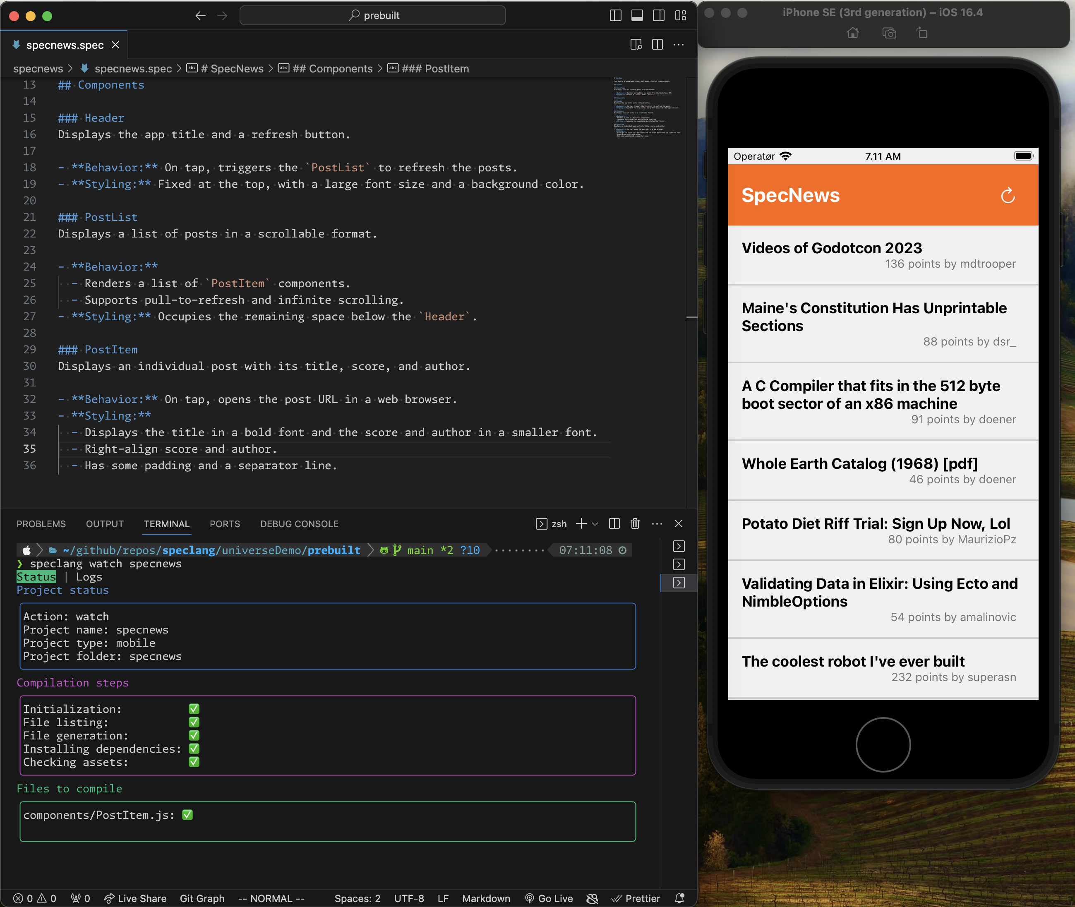Open notifications bell icon
Image resolution: width=1075 pixels, height=907 pixels.
pyautogui.click(x=680, y=898)
